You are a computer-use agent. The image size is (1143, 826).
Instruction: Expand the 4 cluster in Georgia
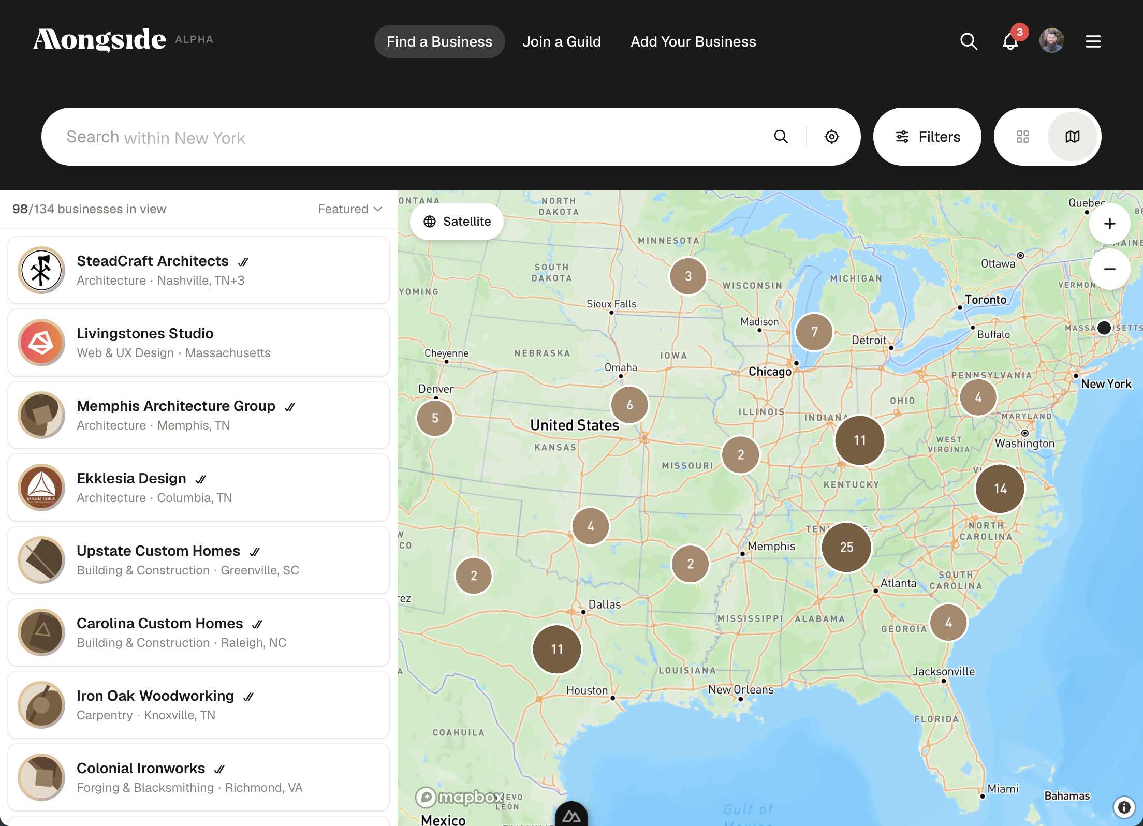948,623
